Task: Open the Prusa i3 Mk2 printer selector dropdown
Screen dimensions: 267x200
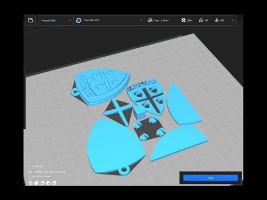Action: [56, 21]
